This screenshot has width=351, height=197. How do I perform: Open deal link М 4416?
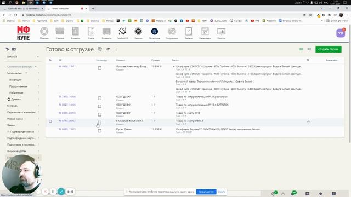coord(67,66)
